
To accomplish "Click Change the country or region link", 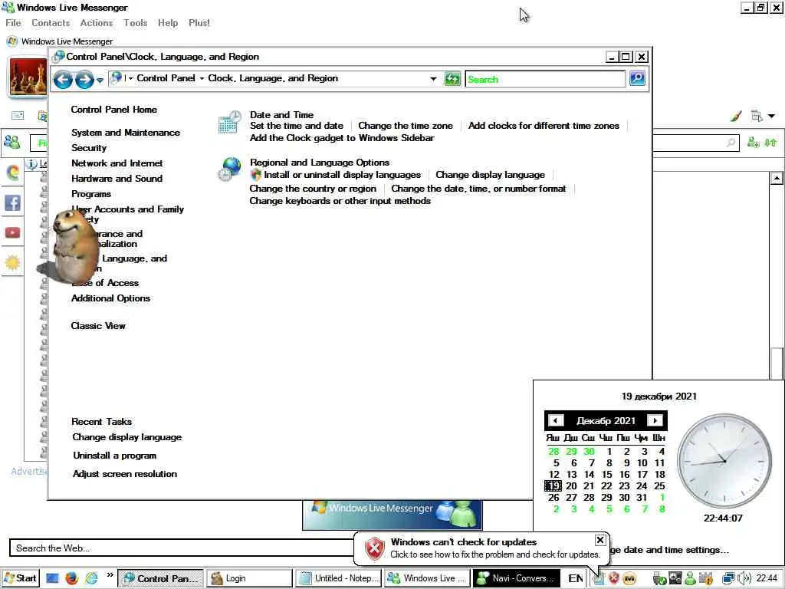I will click(313, 189).
